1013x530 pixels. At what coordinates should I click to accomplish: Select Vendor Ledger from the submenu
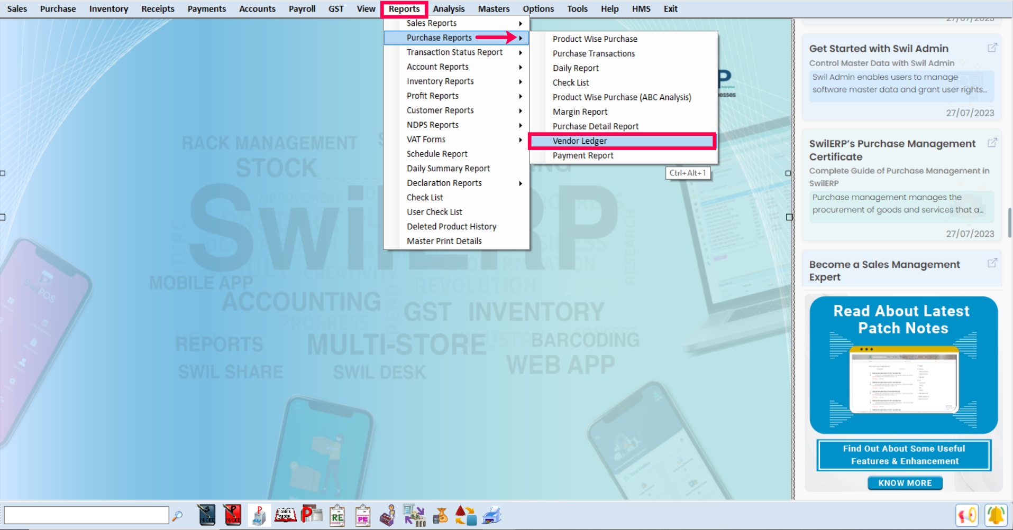pyautogui.click(x=623, y=141)
